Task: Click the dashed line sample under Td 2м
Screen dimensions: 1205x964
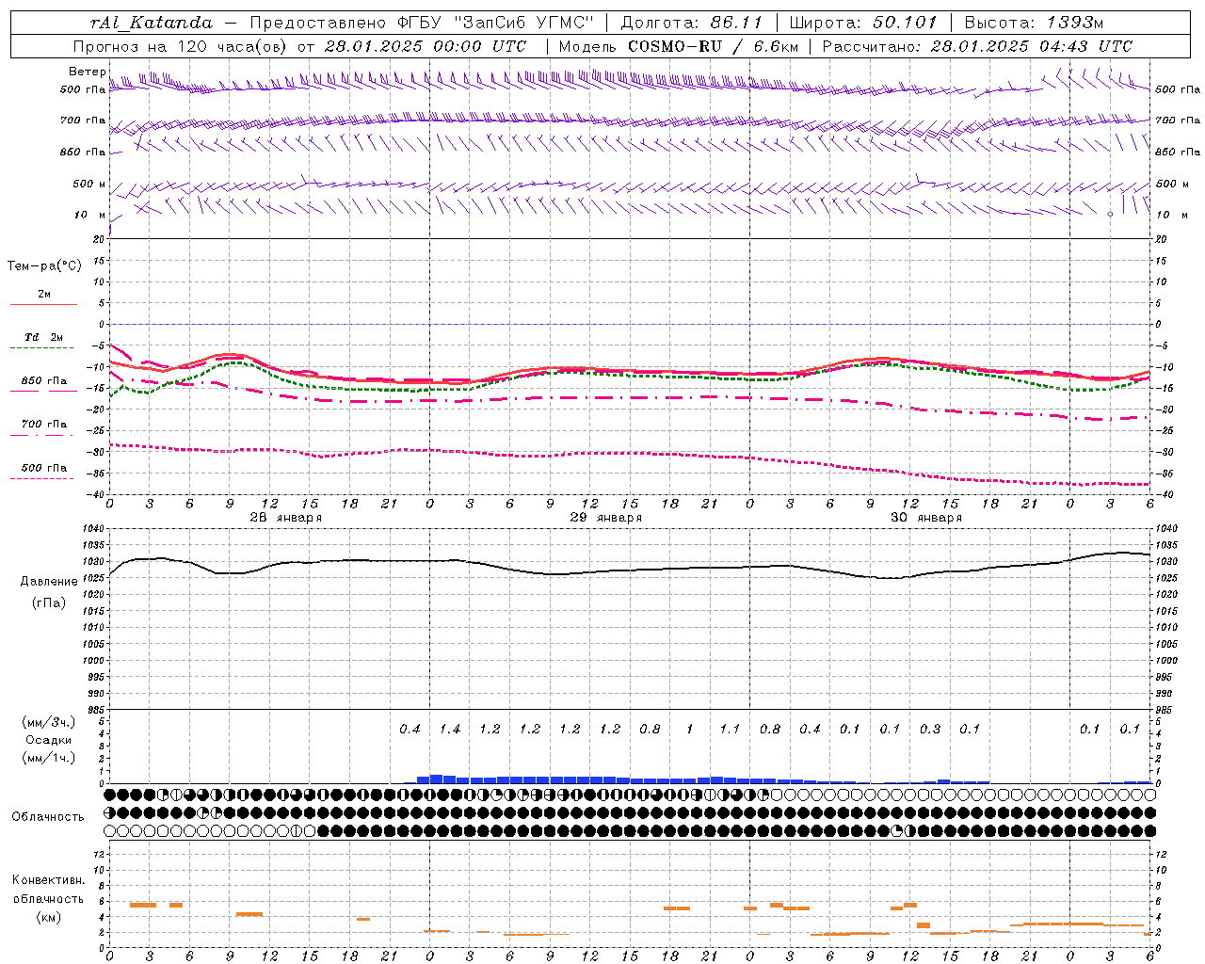Action: [x=41, y=347]
